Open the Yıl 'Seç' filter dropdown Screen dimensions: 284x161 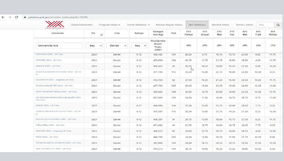click(94, 46)
